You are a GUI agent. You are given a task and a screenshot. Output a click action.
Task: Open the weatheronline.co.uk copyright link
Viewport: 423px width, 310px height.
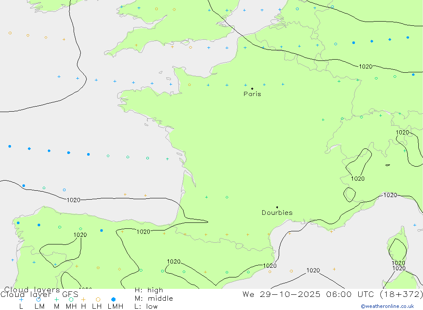coord(387,306)
